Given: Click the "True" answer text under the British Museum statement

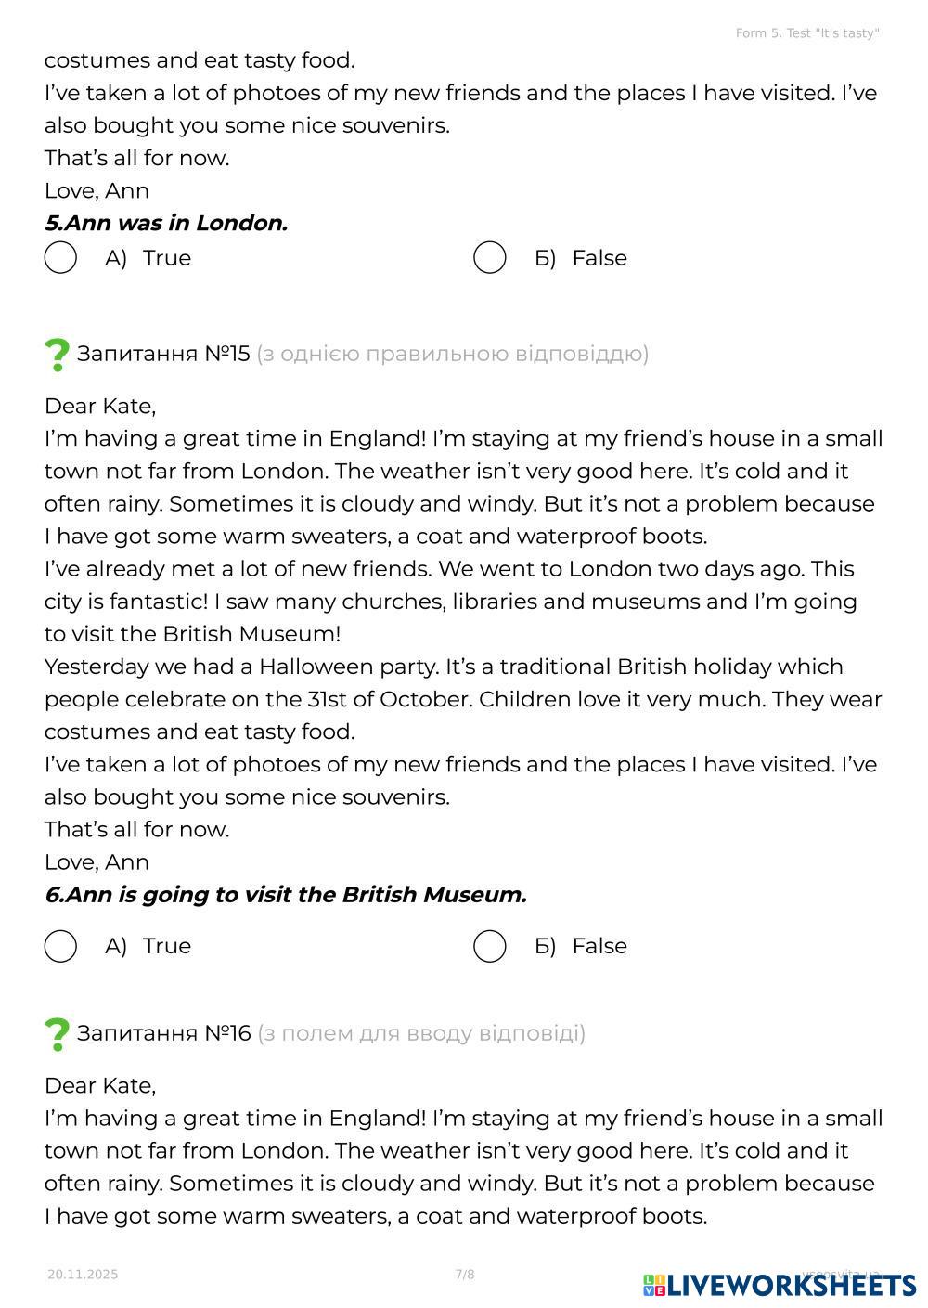Looking at the screenshot, I should coord(167,946).
